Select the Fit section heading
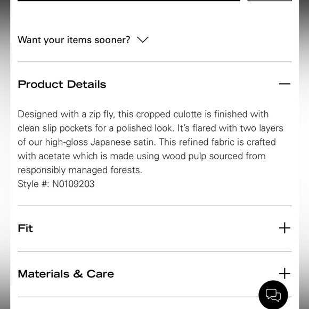 [x=26, y=228]
